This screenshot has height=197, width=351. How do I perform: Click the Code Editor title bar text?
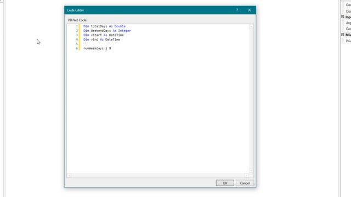click(x=75, y=10)
